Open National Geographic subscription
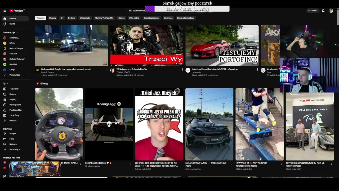Viewport: 339px width, 191px height. [x=15, y=48]
